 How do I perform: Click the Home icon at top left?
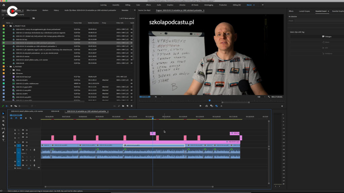4,5
